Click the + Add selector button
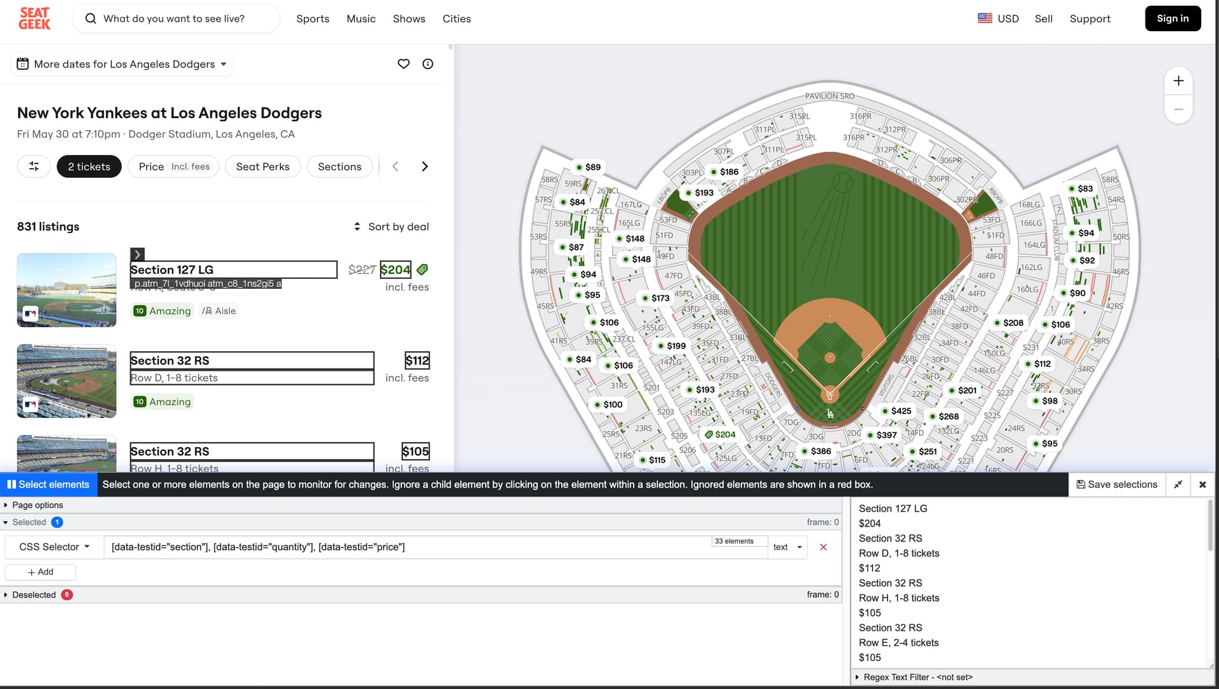This screenshot has height=689, width=1219. click(x=41, y=572)
